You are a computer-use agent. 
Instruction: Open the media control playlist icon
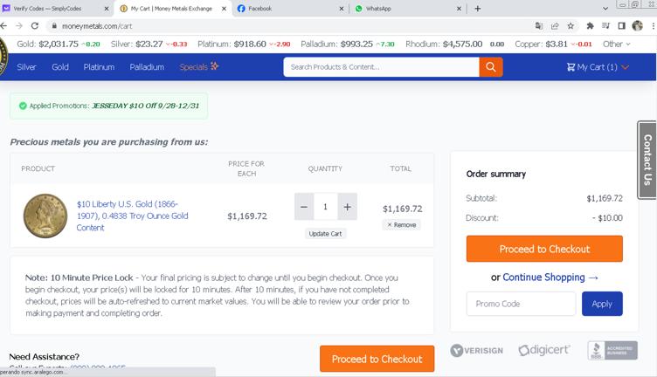605,26
